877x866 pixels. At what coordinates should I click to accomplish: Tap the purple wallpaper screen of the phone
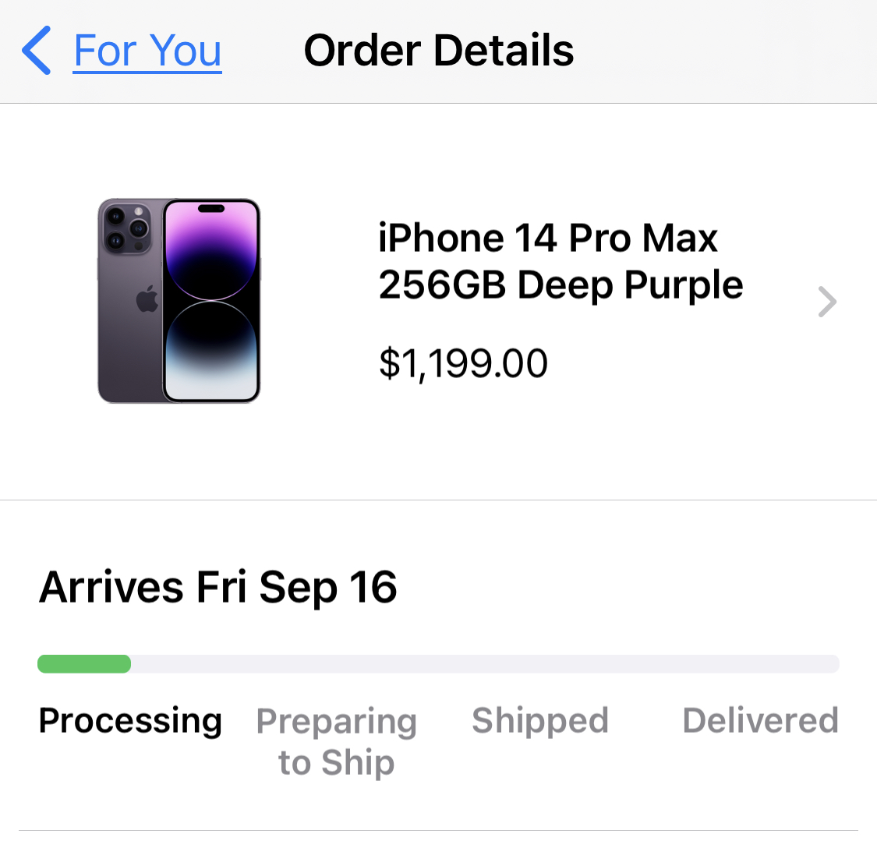point(211,312)
